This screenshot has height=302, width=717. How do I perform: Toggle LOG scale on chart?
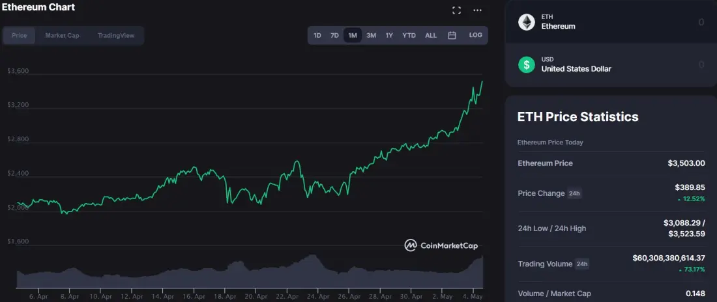(476, 35)
